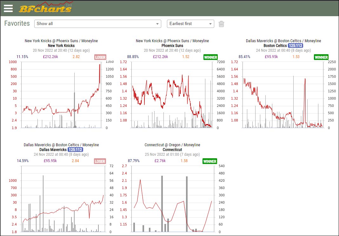
Task: Click the £2.76k stake on Connecticut chart
Action: [160, 161]
